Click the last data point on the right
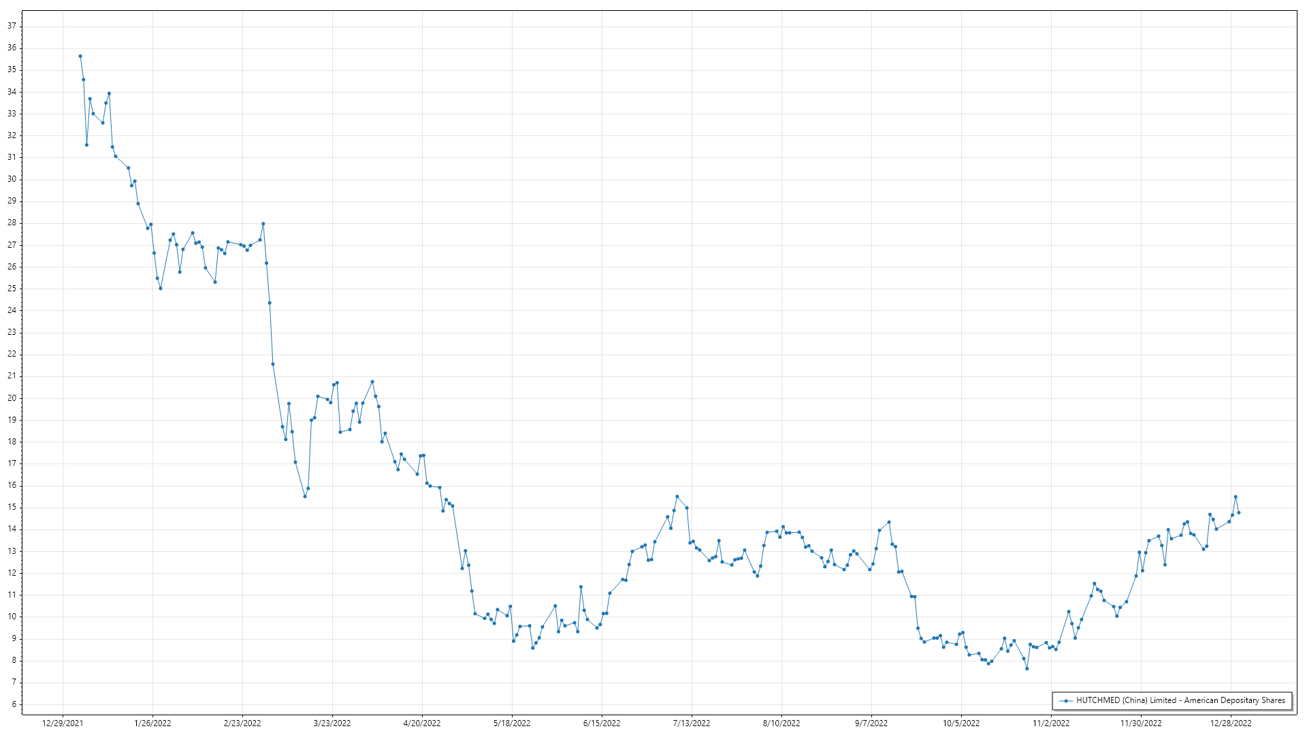Image resolution: width=1307 pixels, height=735 pixels. [x=1239, y=512]
